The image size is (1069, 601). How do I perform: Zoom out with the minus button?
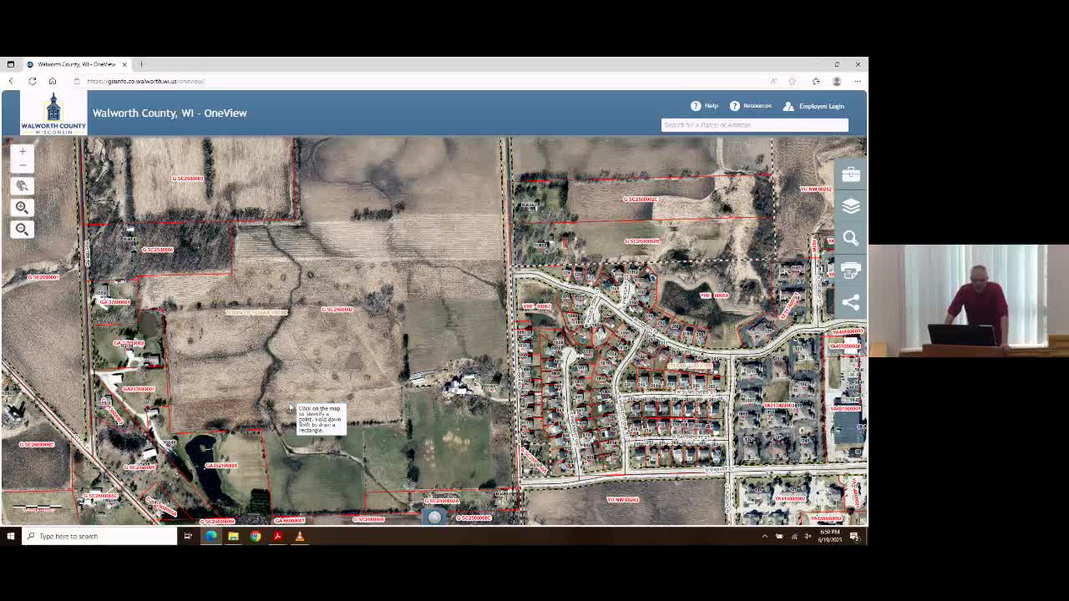[x=23, y=165]
